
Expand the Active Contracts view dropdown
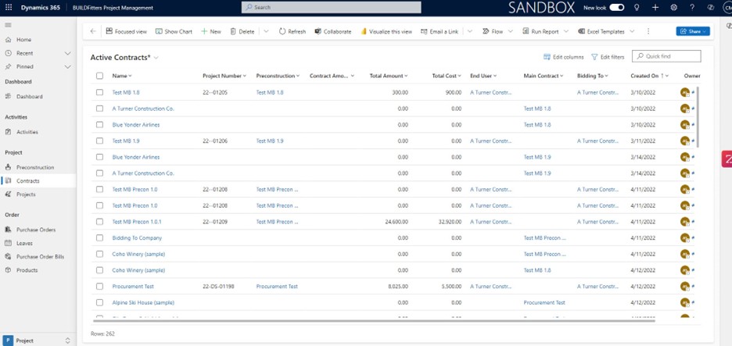pos(156,58)
